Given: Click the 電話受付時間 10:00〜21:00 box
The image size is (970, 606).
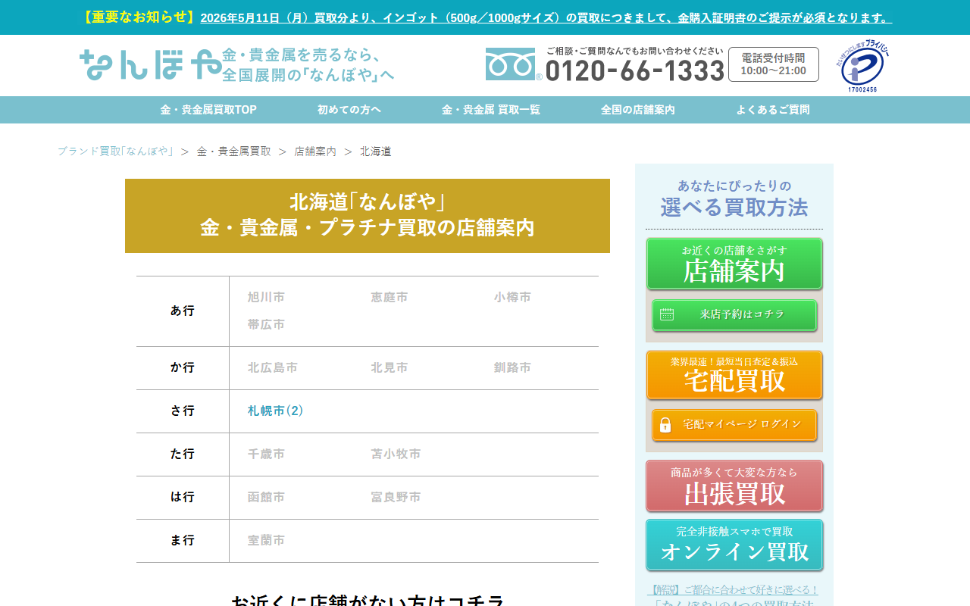Looking at the screenshot, I should (x=774, y=64).
